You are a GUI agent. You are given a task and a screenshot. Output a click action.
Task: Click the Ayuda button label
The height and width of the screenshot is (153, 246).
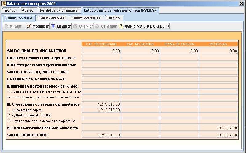click(x=130, y=26)
